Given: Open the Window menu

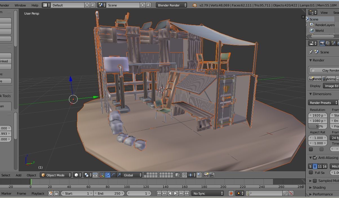Looking at the screenshot, I should pos(20,5).
